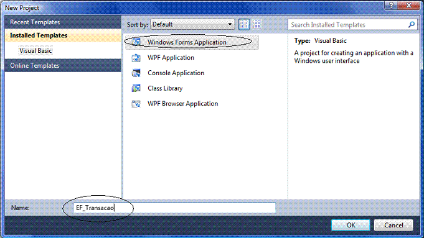Focus the Search Installed Templates field
Viewport: 424px width, 238px height.
tap(352, 25)
